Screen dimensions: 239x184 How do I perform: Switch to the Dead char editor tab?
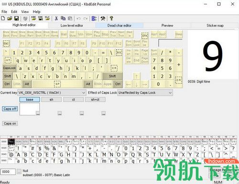pos(119,25)
